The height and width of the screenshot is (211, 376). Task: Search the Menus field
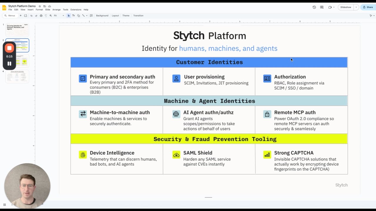tap(10, 16)
